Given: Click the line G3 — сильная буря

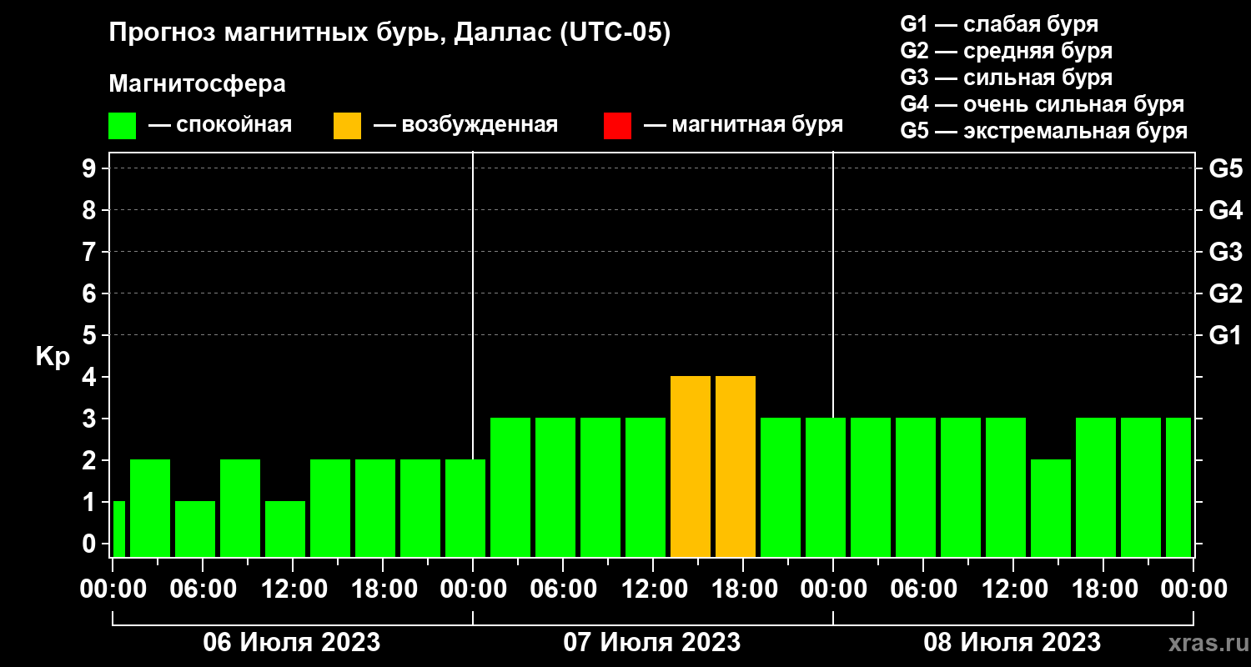Looking at the screenshot, I should coord(1006,78).
